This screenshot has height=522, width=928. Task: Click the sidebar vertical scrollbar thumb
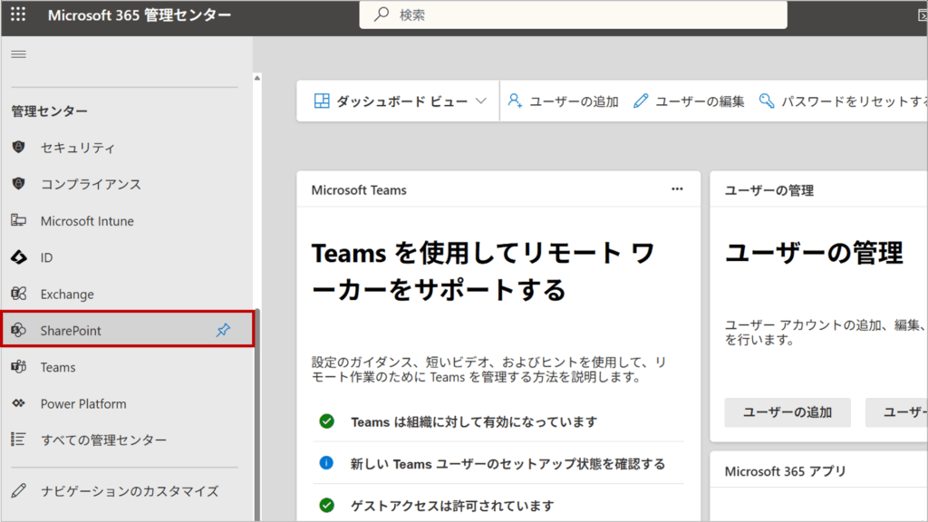(256, 414)
